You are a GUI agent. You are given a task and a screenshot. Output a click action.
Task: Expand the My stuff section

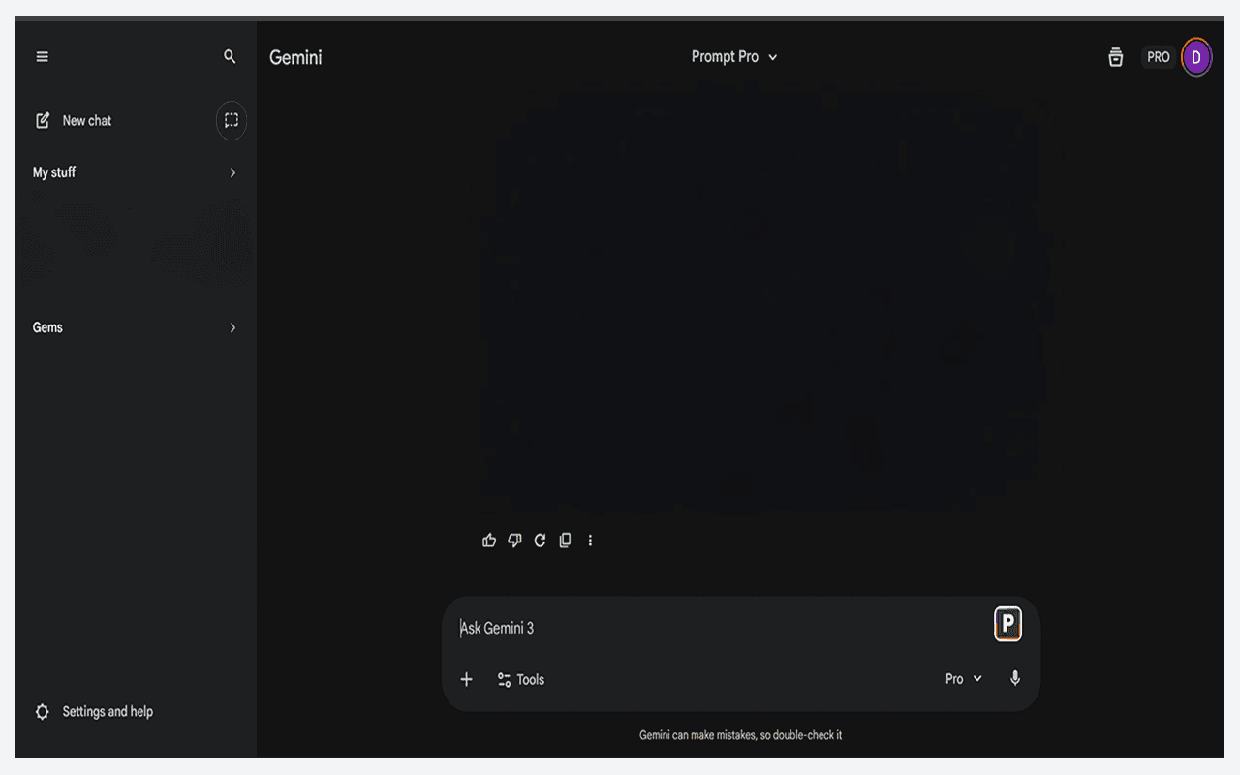(x=232, y=172)
